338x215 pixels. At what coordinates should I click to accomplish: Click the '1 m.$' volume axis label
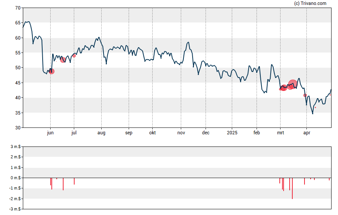tap(16, 167)
